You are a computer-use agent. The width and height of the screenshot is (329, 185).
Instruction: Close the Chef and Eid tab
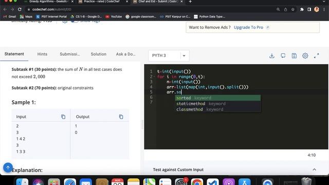pyautogui.click(x=181, y=2)
